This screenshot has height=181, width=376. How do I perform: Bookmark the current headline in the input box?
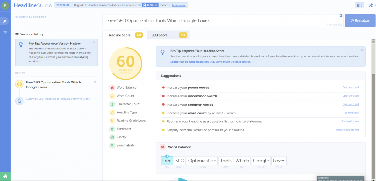click(340, 16)
